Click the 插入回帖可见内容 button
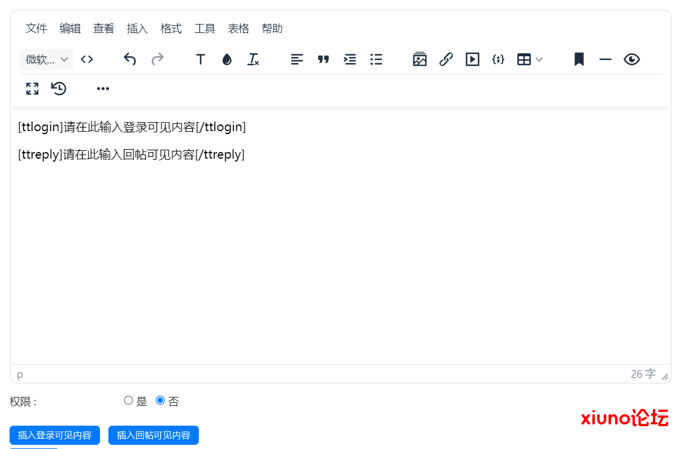 click(153, 435)
